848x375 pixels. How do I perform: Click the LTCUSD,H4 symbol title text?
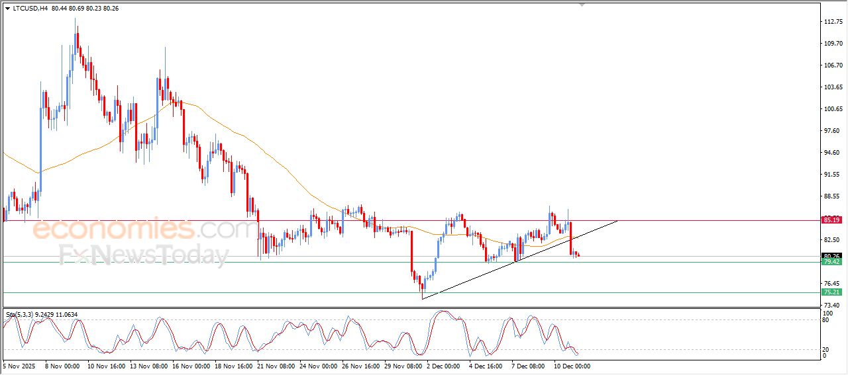[x=30, y=9]
